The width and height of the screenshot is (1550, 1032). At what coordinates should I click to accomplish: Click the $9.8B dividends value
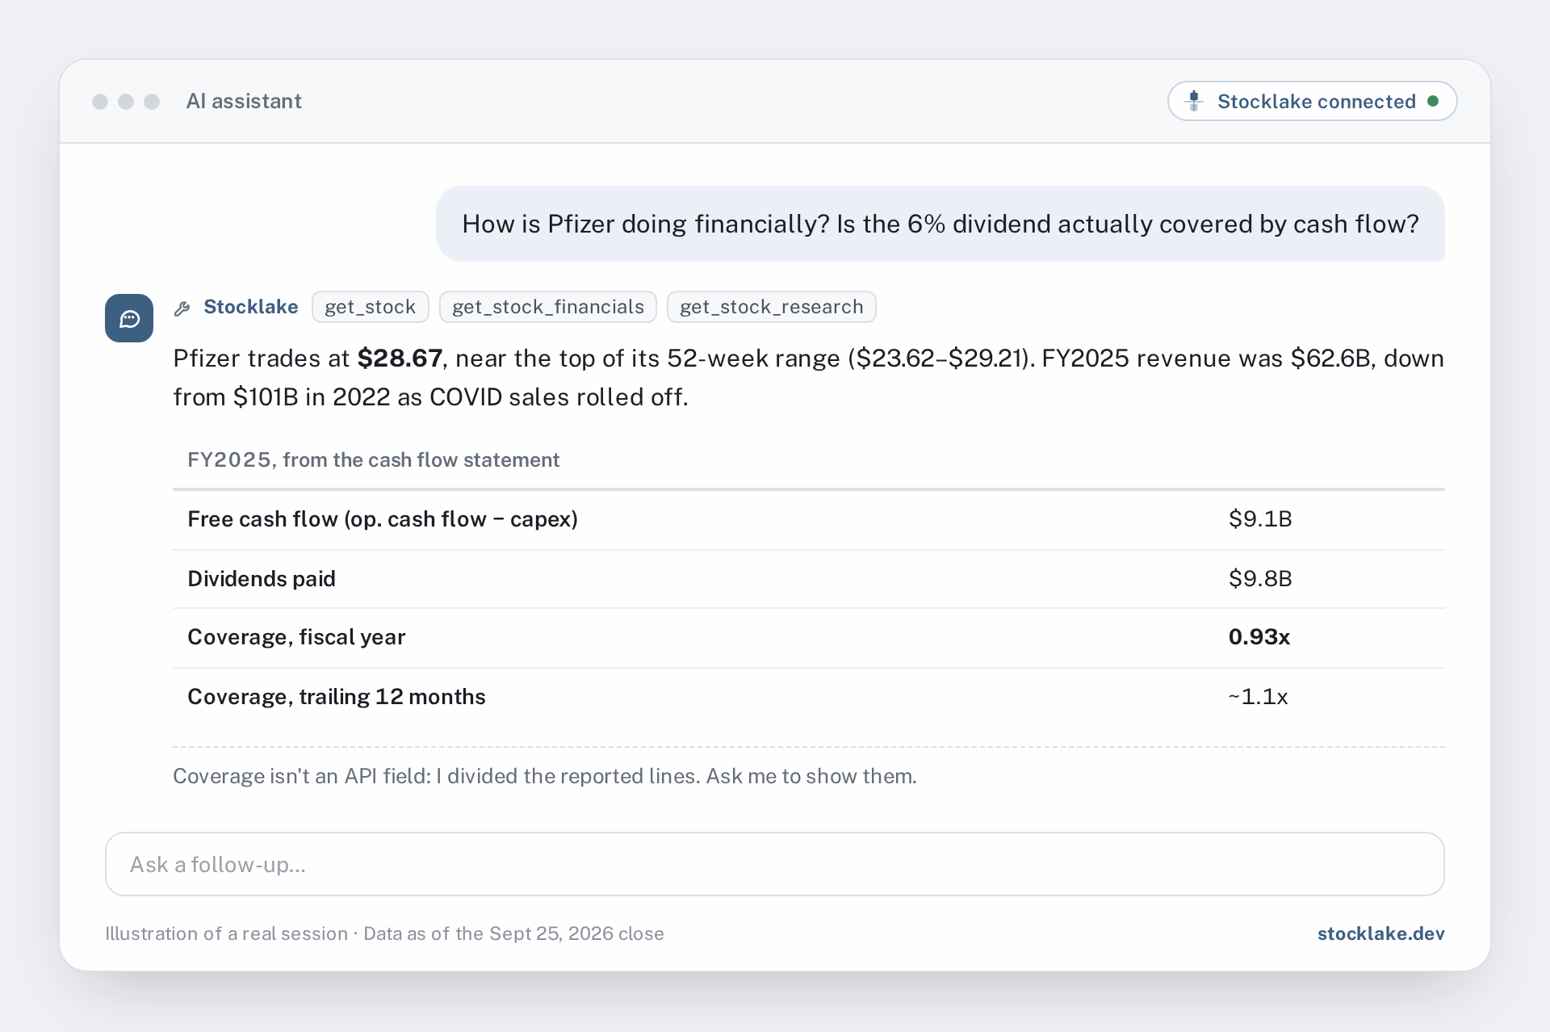coord(1260,579)
